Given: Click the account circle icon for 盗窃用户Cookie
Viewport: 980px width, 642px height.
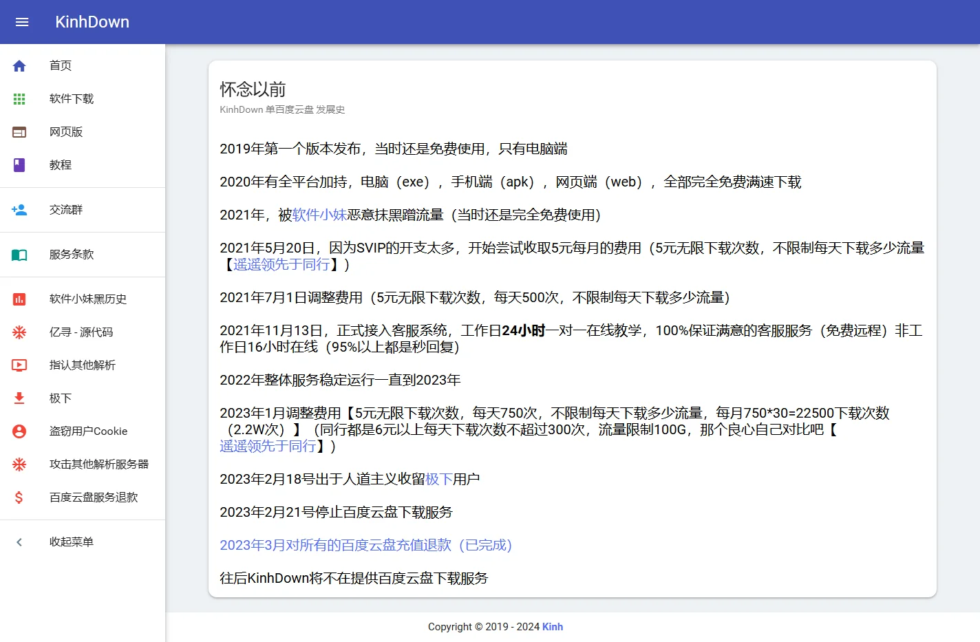Looking at the screenshot, I should [x=19, y=431].
